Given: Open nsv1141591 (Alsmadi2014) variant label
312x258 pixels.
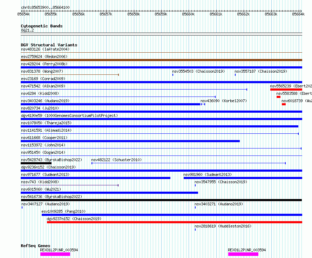Looking at the screenshot, I should (x=46, y=130).
